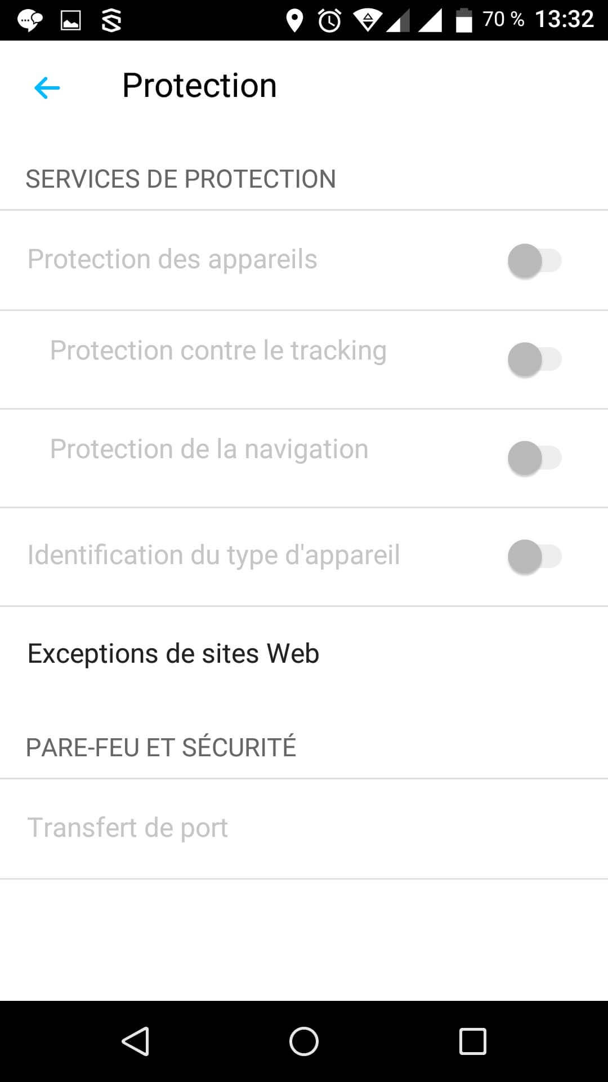Toggle the Protection des appareils switch

[534, 261]
